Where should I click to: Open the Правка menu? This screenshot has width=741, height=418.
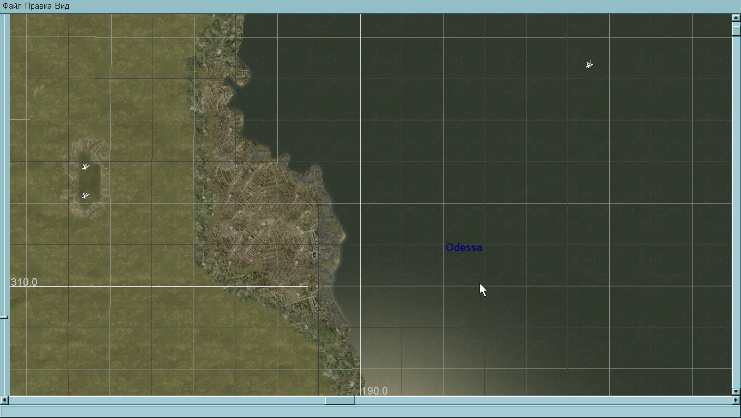pos(38,6)
